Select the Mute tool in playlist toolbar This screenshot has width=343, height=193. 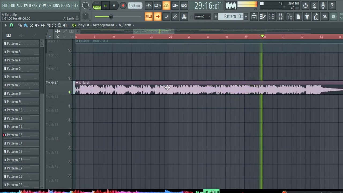(37, 25)
